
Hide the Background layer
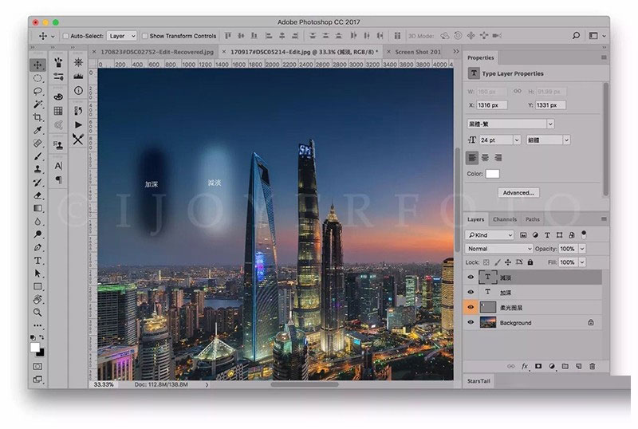tap(471, 323)
